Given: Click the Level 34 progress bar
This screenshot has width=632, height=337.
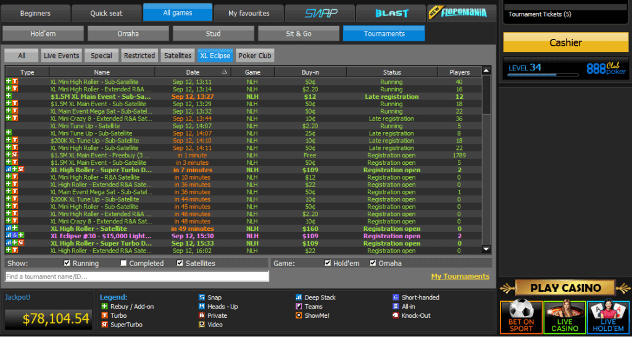Looking at the screenshot, I should pyautogui.click(x=543, y=75).
